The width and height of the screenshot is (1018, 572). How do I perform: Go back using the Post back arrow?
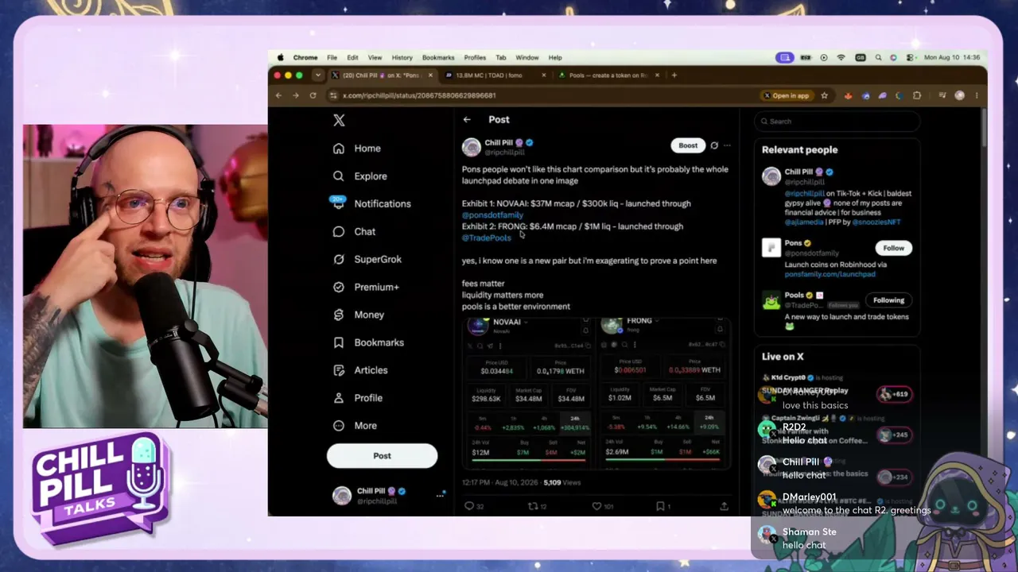pos(467,120)
